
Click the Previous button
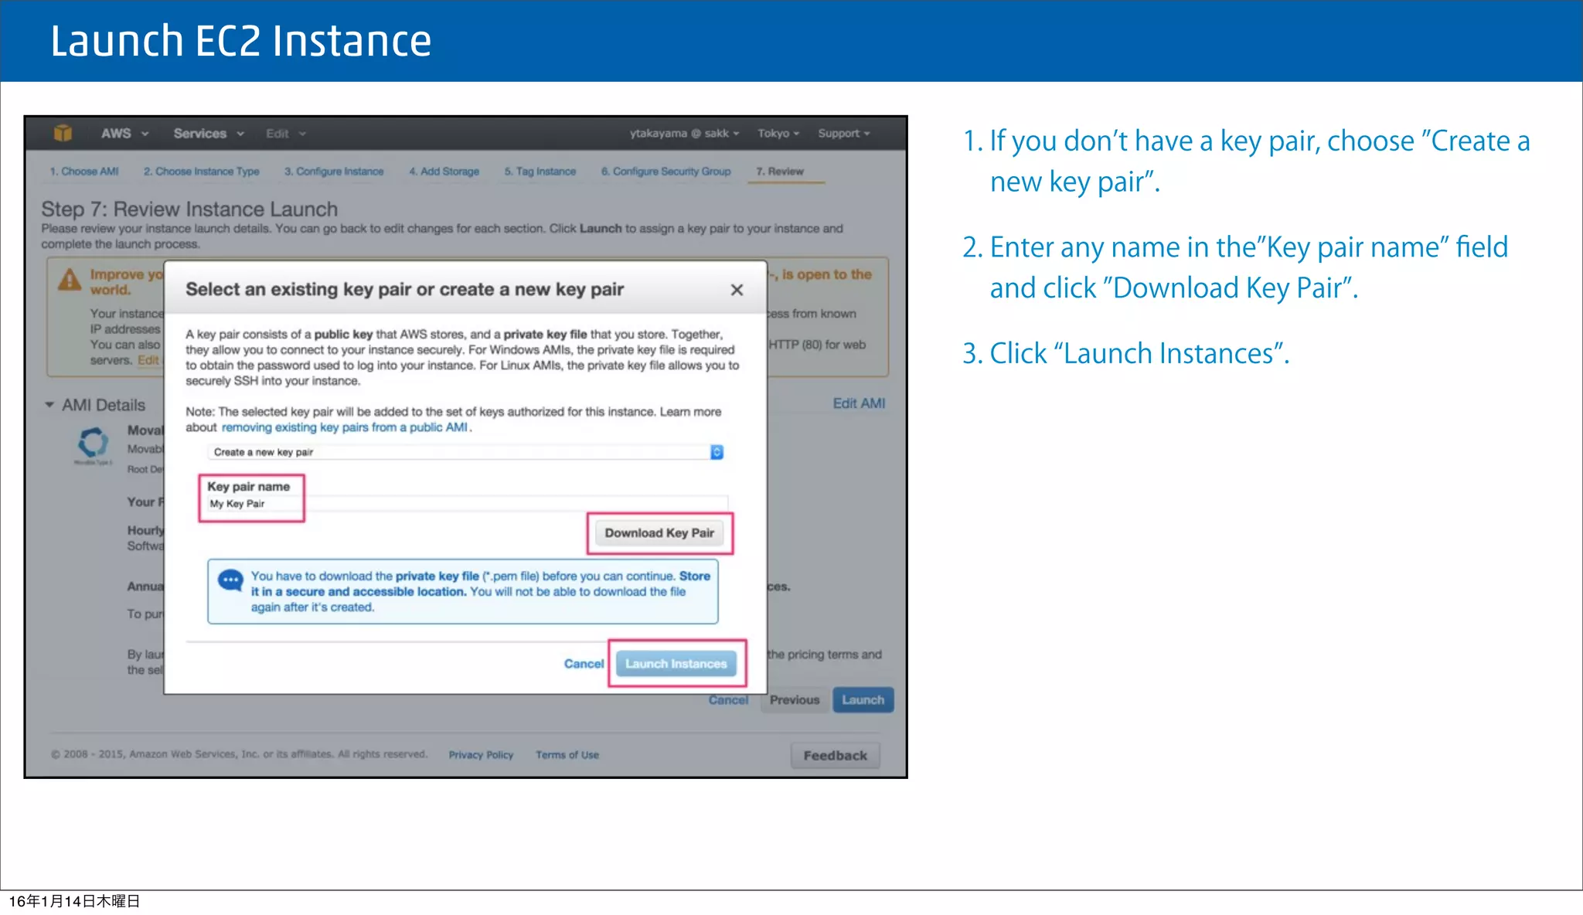click(x=795, y=700)
